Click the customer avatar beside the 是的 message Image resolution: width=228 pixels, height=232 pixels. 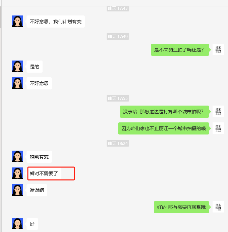tap(17, 66)
